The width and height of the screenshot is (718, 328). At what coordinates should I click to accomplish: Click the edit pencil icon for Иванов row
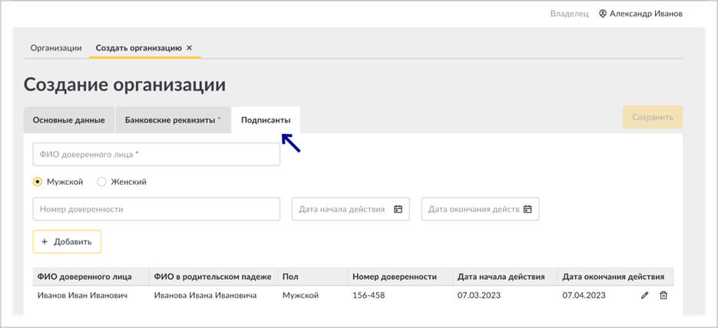coord(645,296)
